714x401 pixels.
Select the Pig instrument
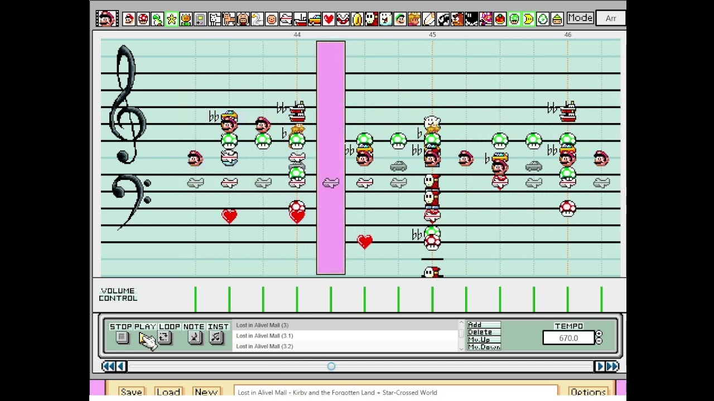[243, 19]
